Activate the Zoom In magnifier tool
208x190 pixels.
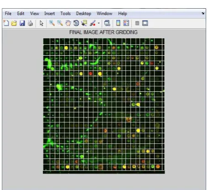(x=52, y=23)
